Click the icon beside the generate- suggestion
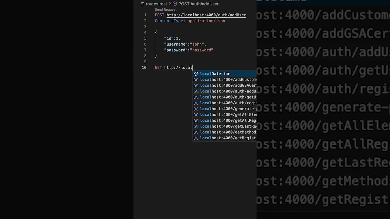390x219 pixels. click(196, 109)
